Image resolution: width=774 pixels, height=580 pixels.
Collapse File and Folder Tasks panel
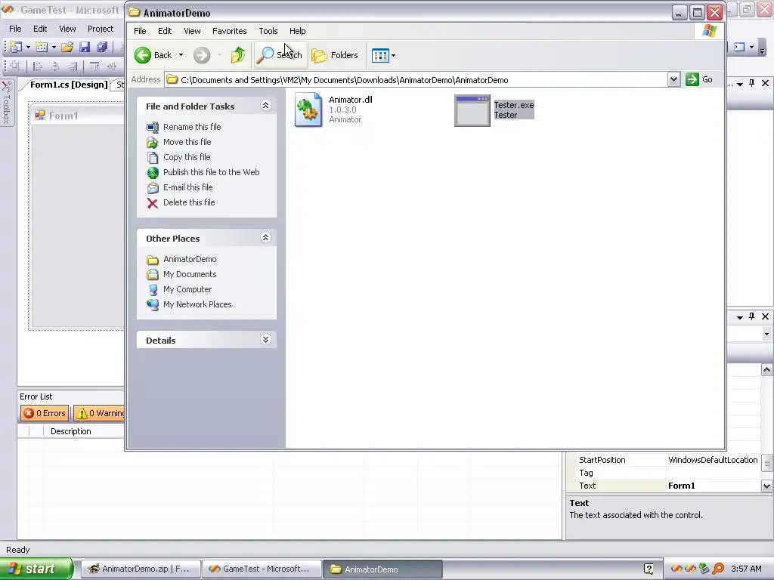(x=265, y=106)
